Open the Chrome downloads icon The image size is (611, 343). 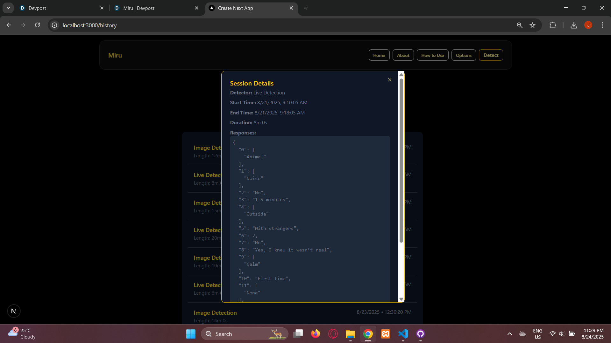click(574, 25)
